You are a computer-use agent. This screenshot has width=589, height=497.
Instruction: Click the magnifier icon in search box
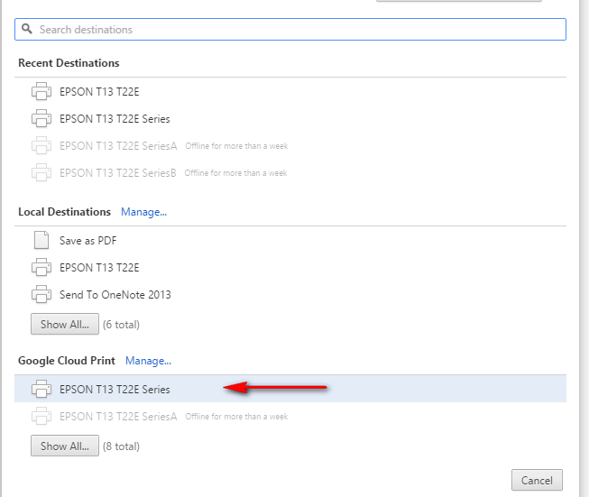tap(27, 29)
